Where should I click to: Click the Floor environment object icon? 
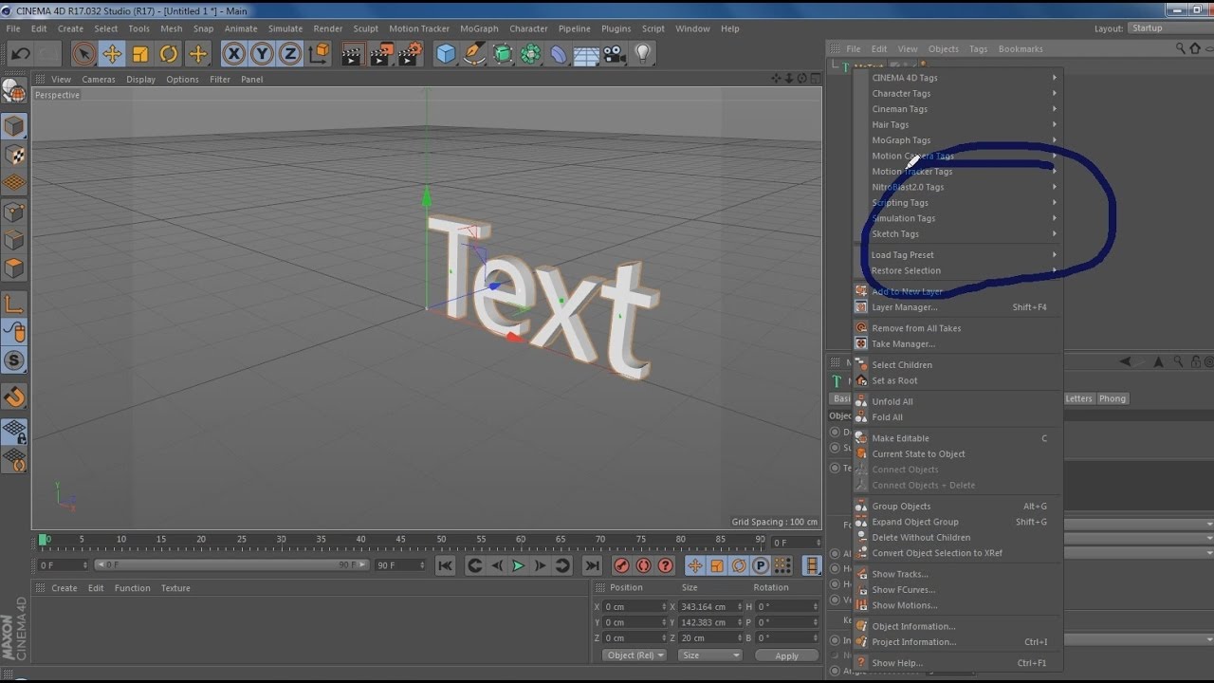(586, 54)
